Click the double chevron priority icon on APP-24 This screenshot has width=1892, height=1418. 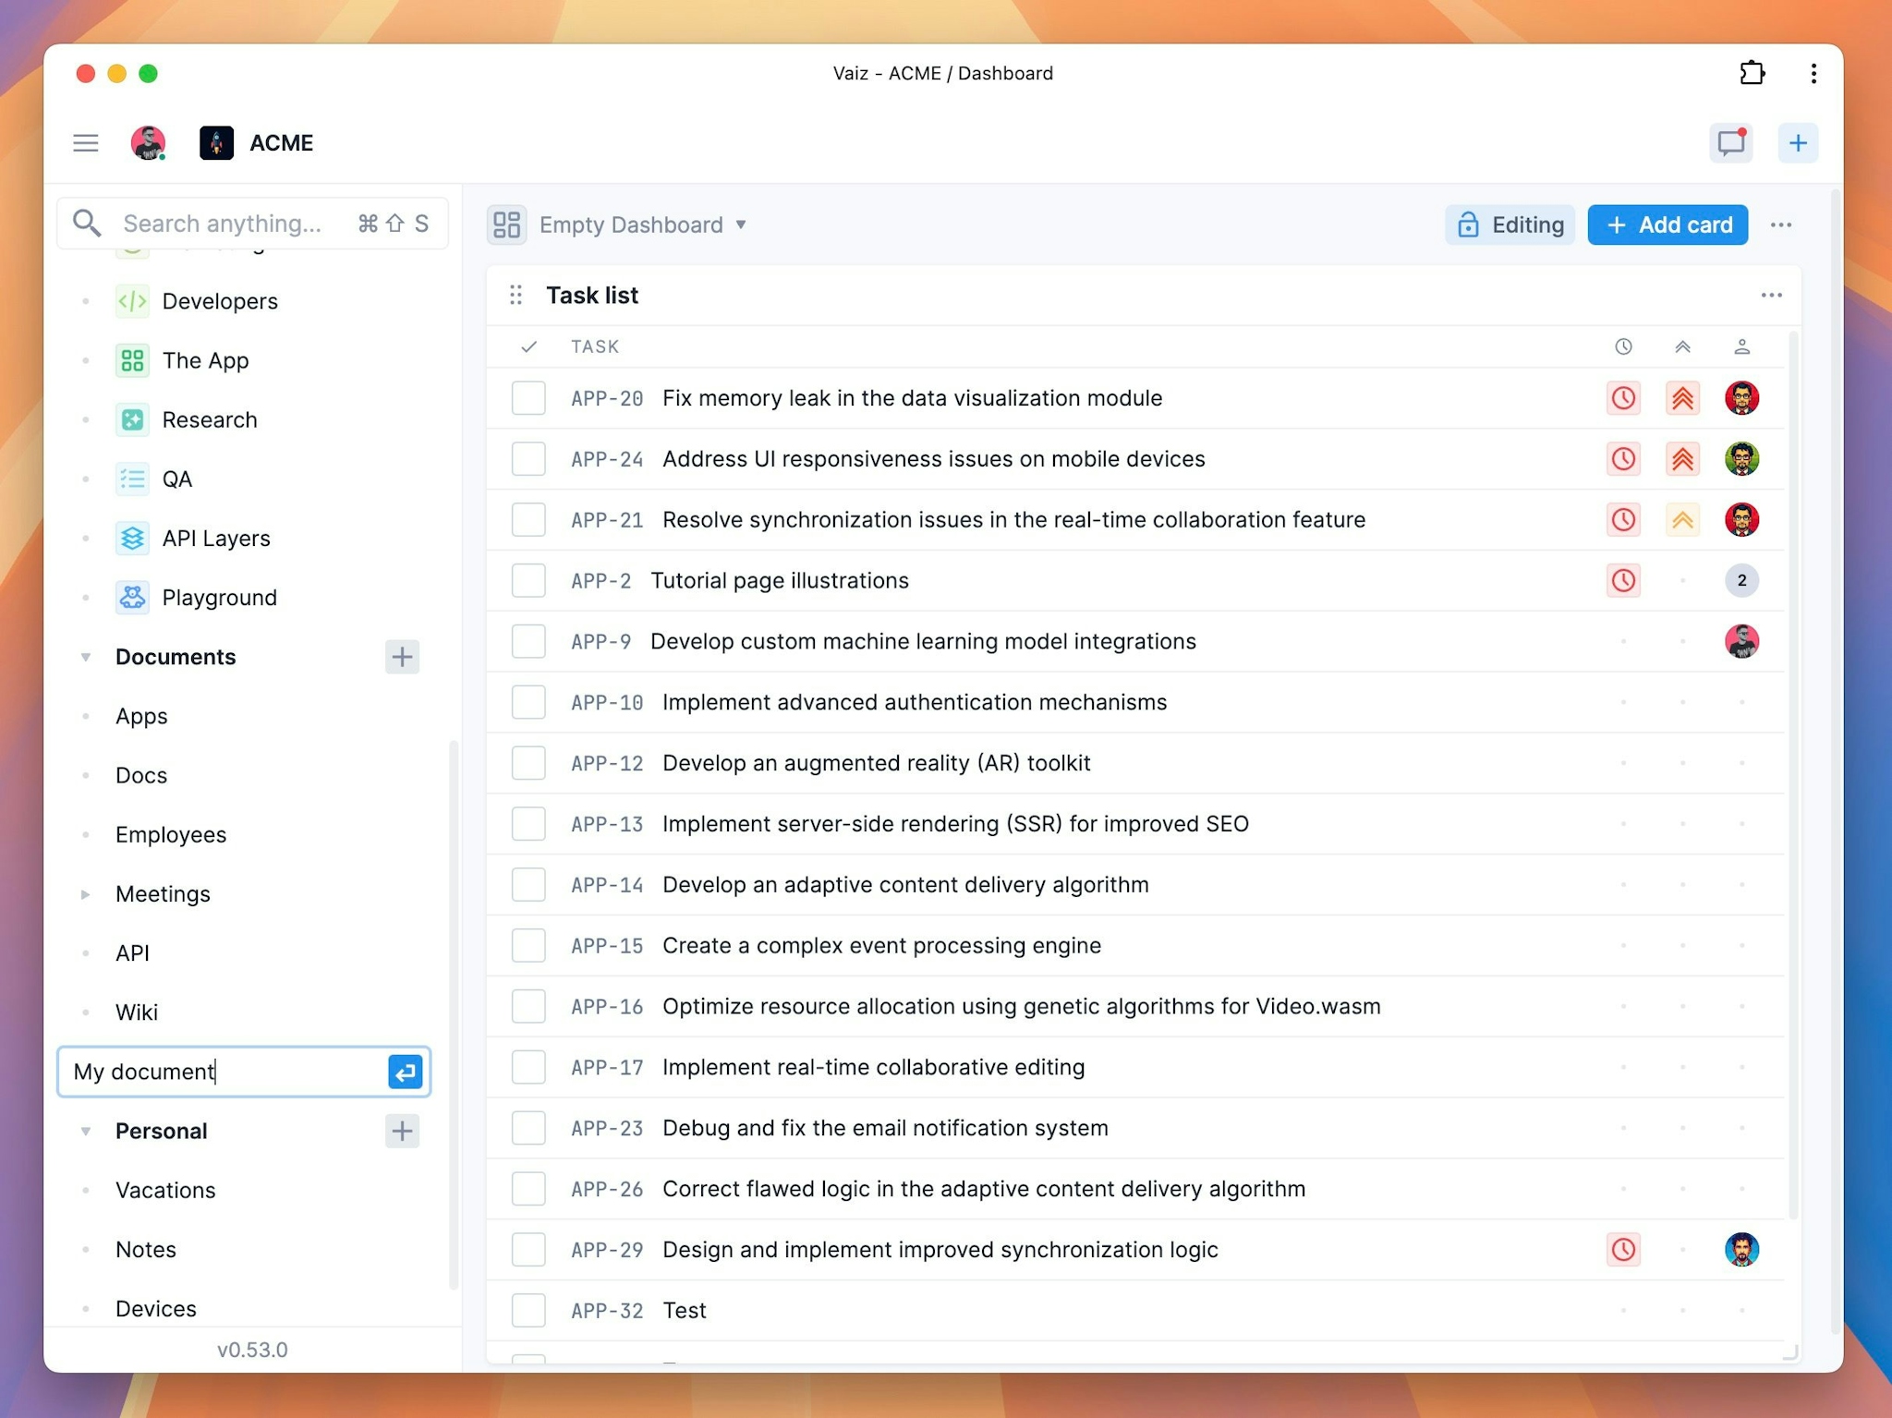click(x=1680, y=459)
